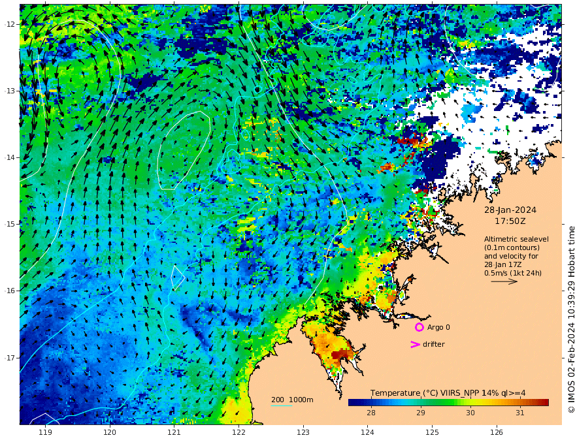This screenshot has width=575, height=444.
Task: Click the '200 1000m' depth legend label
Action: [292, 400]
